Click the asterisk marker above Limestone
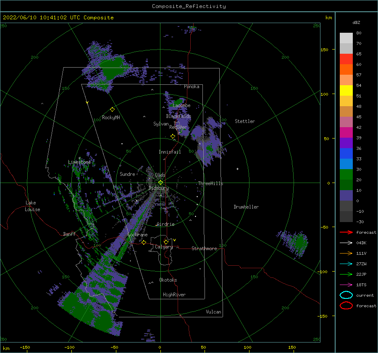The width and height of the screenshot is (378, 353). (x=79, y=158)
